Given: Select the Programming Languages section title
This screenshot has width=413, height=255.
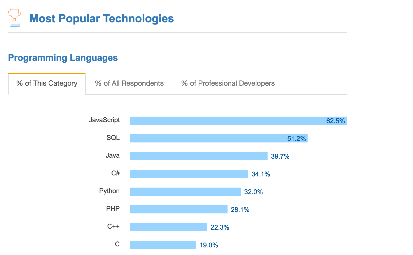Looking at the screenshot, I should tap(63, 58).
